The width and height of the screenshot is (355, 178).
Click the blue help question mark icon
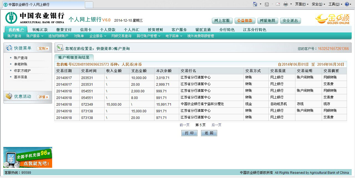(x=346, y=4)
